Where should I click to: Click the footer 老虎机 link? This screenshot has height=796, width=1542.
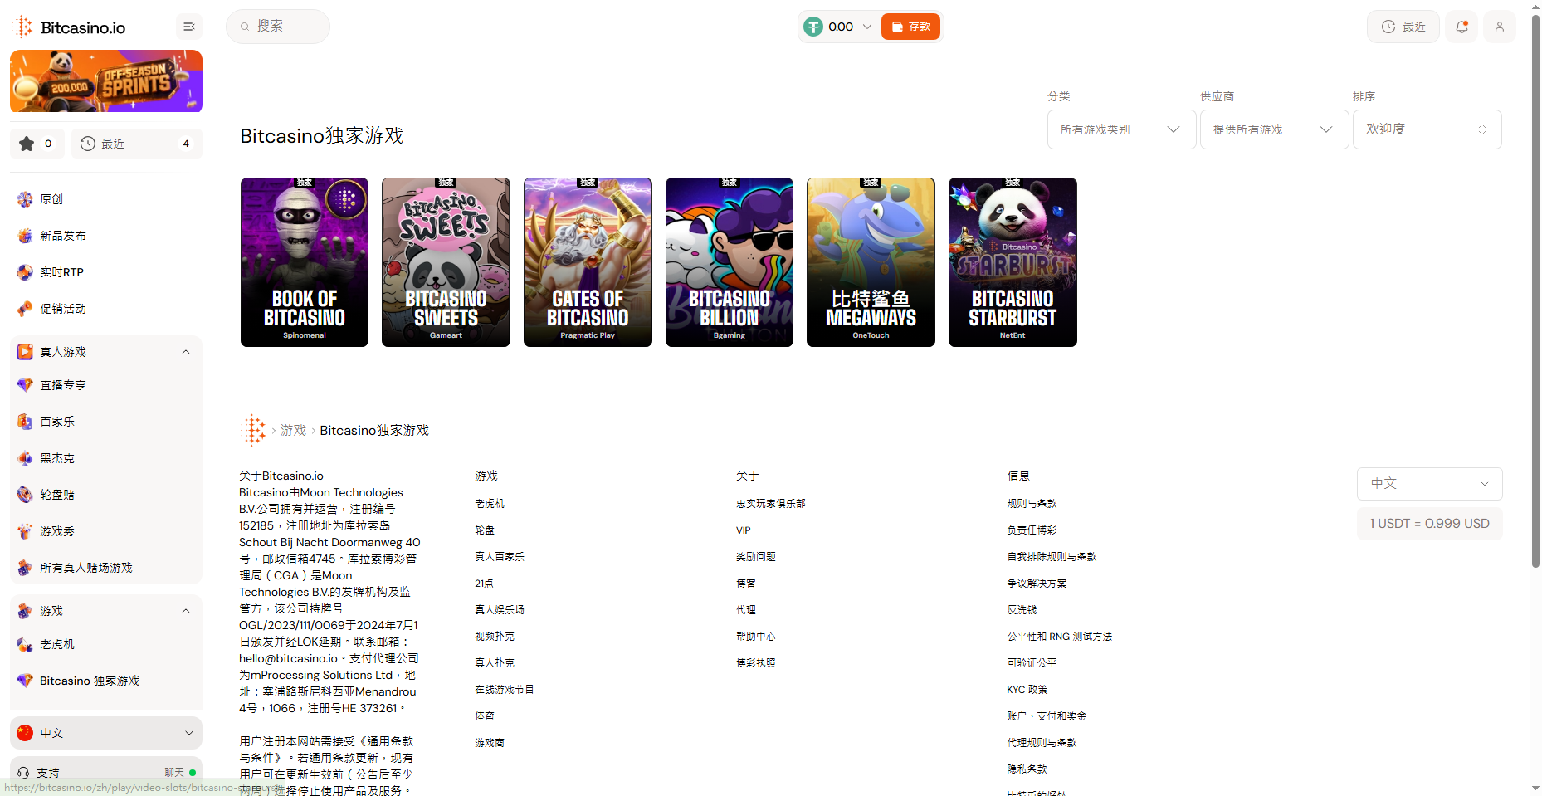tap(490, 504)
